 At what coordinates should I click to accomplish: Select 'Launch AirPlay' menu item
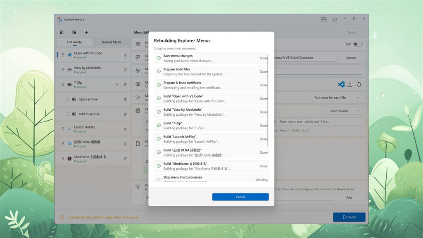pyautogui.click(x=93, y=129)
